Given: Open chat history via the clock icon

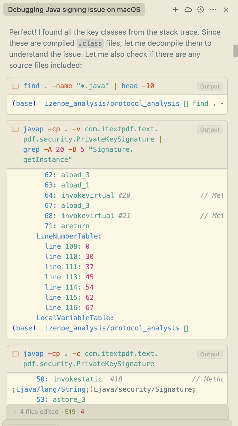Looking at the screenshot, I should tap(200, 9).
